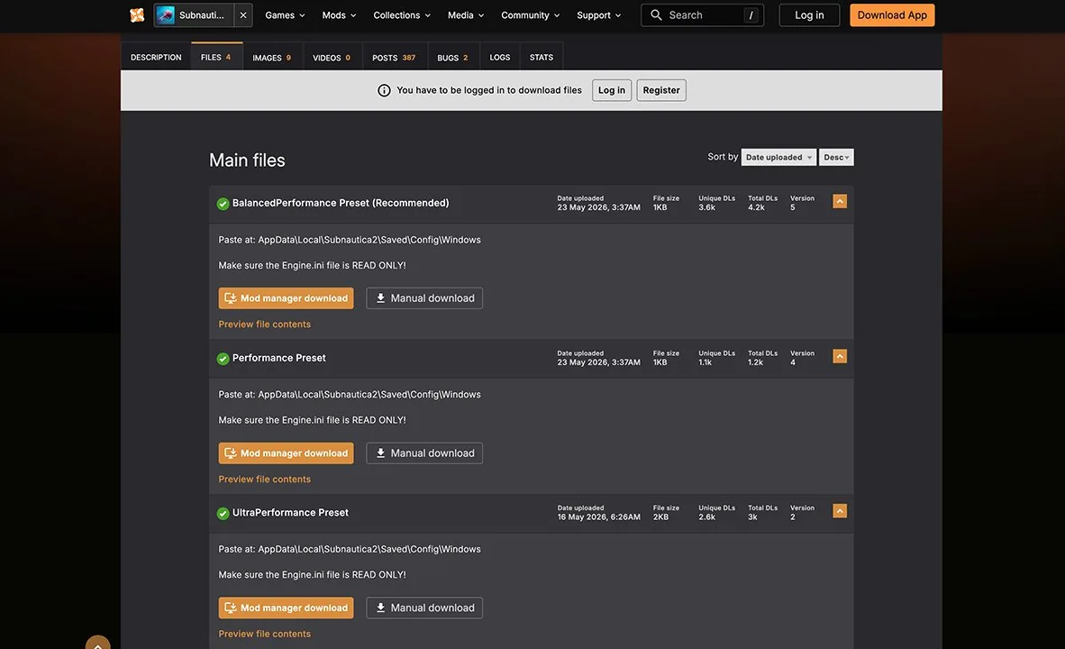Click green check icon beside Performance Preset
Screen dimensions: 1065x649
point(223,358)
